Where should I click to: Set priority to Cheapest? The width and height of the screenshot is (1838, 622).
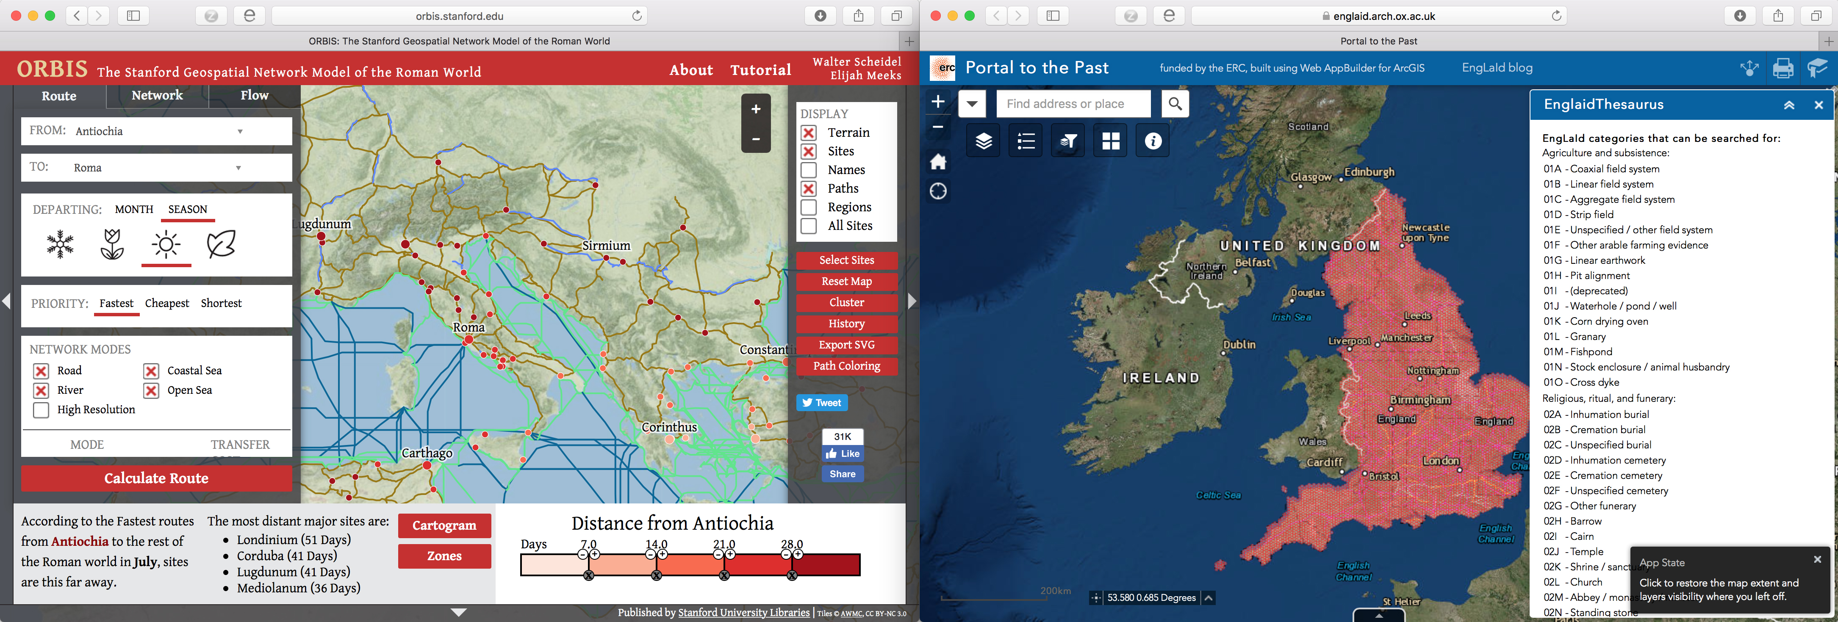(167, 304)
